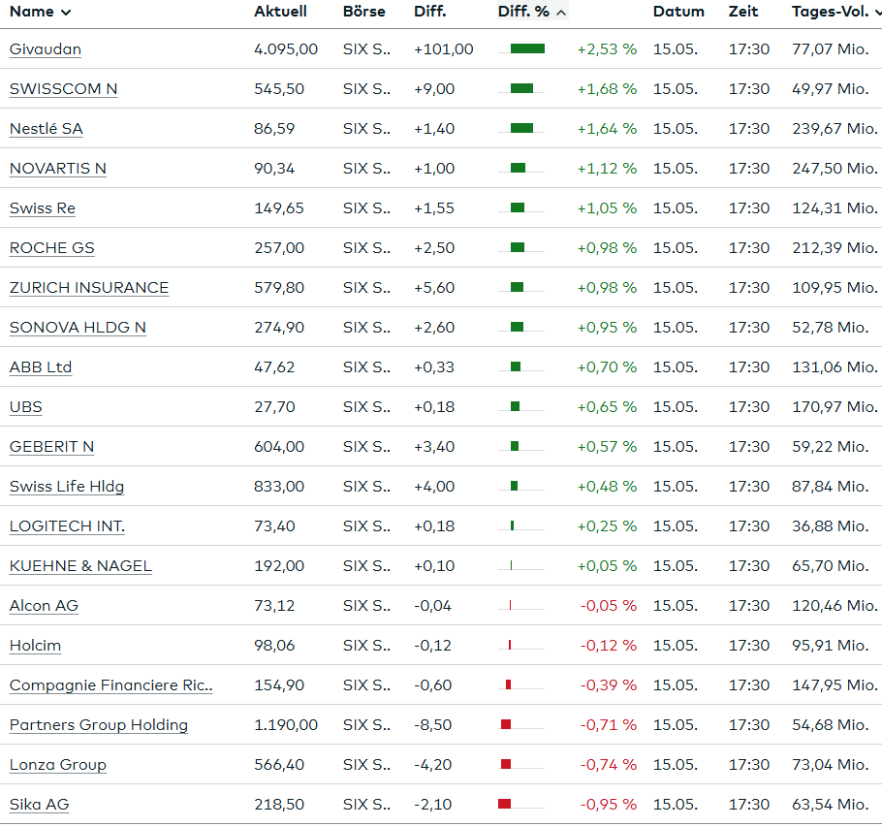
Task: Open the Sika AG stock link
Action: pos(40,805)
